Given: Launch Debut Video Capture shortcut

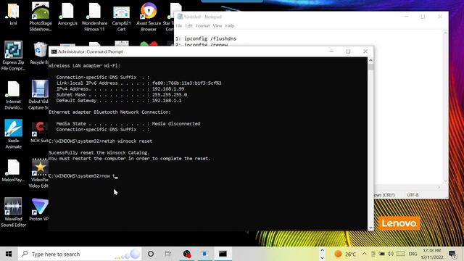Looking at the screenshot, I should (39, 95).
